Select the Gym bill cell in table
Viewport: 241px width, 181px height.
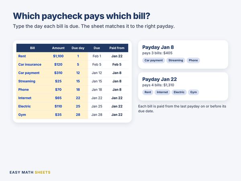tap(32, 115)
